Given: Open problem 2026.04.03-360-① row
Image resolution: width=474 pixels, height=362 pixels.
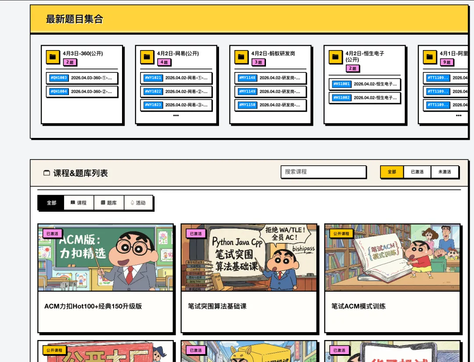Looking at the screenshot, I should [x=82, y=78].
